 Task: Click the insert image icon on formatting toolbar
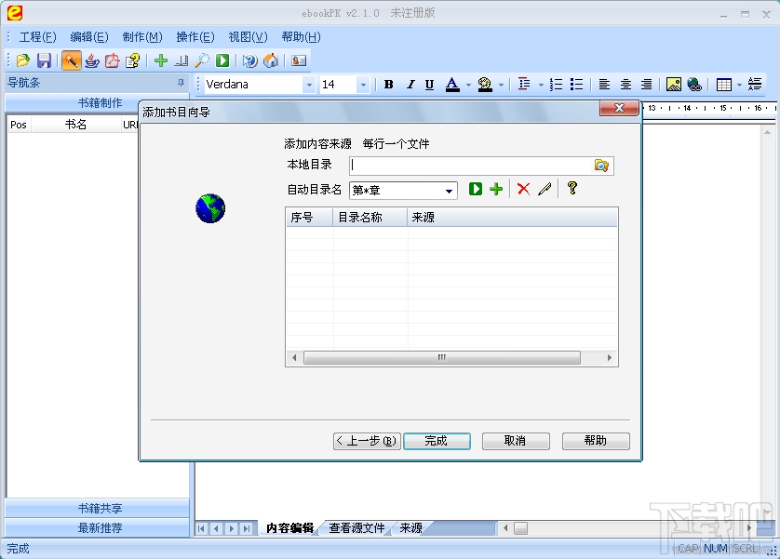674,84
